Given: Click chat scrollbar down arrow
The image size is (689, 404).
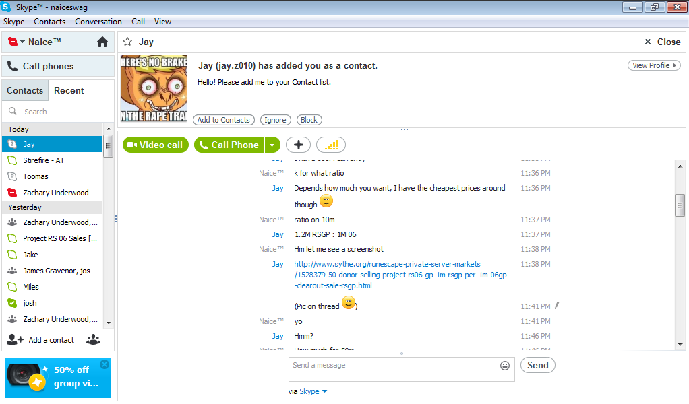Looking at the screenshot, I should (680, 345).
